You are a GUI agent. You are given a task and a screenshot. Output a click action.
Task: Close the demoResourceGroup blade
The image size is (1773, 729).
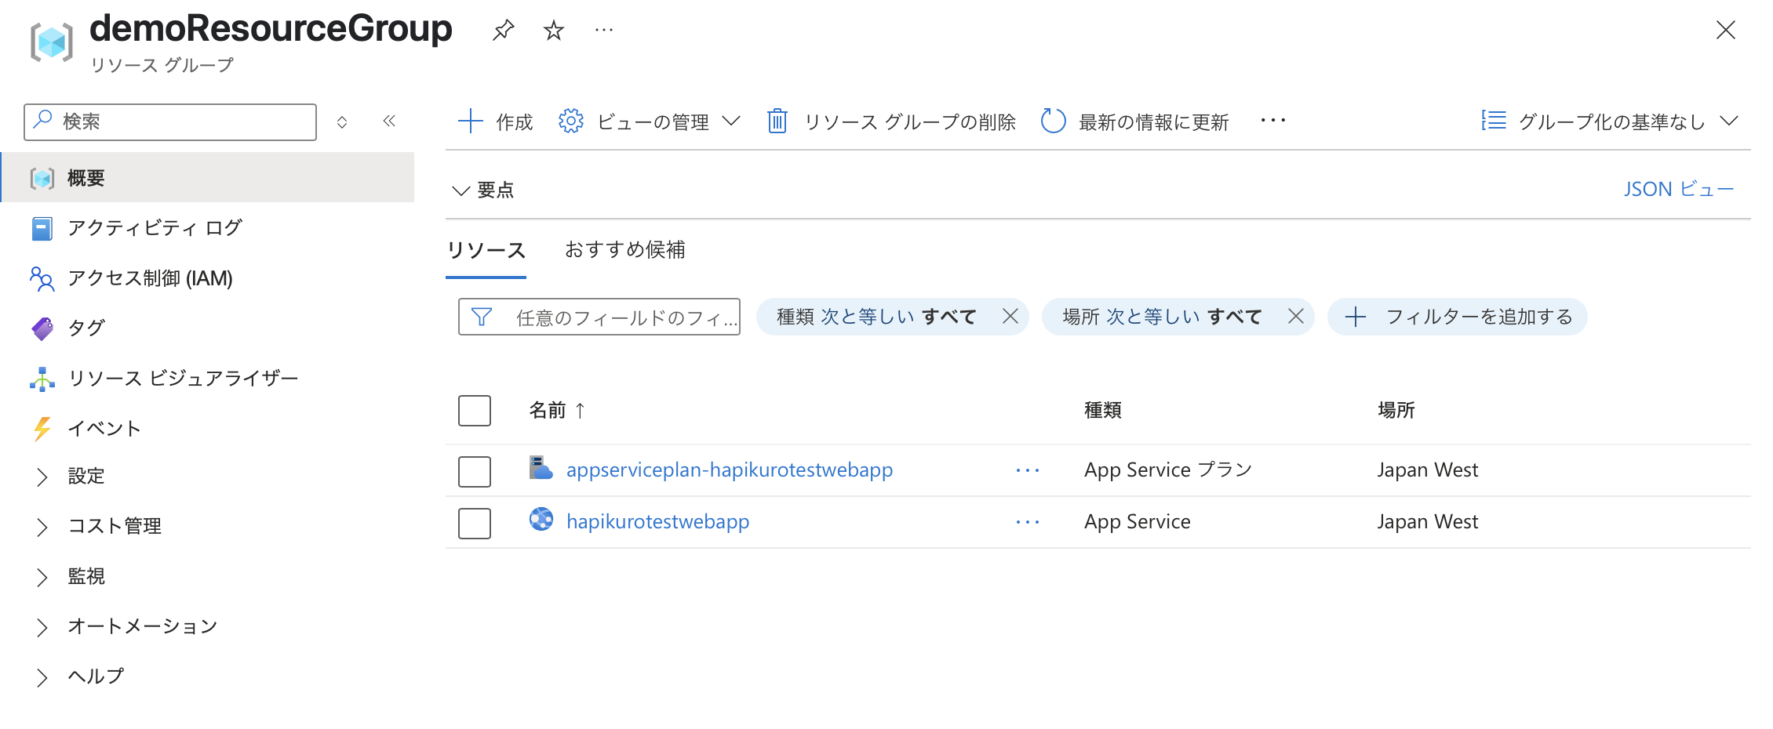pos(1725,31)
